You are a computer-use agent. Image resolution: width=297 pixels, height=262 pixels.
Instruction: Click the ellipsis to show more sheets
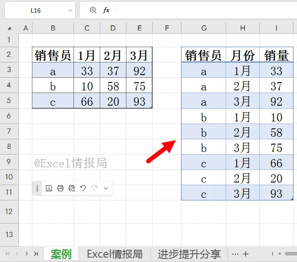coord(235,254)
